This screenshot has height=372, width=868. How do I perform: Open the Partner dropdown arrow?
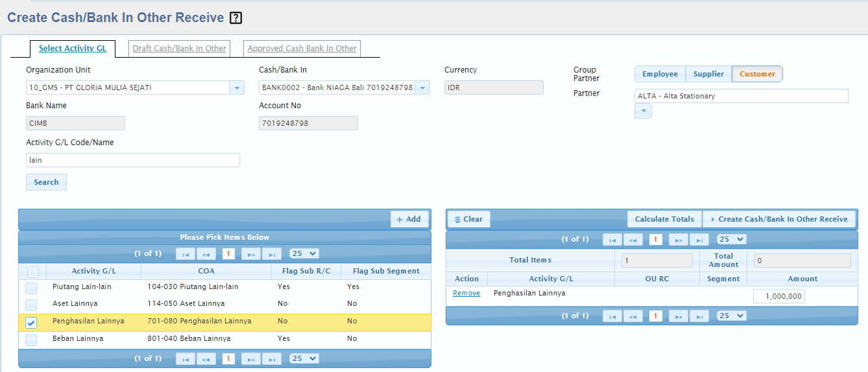(643, 111)
